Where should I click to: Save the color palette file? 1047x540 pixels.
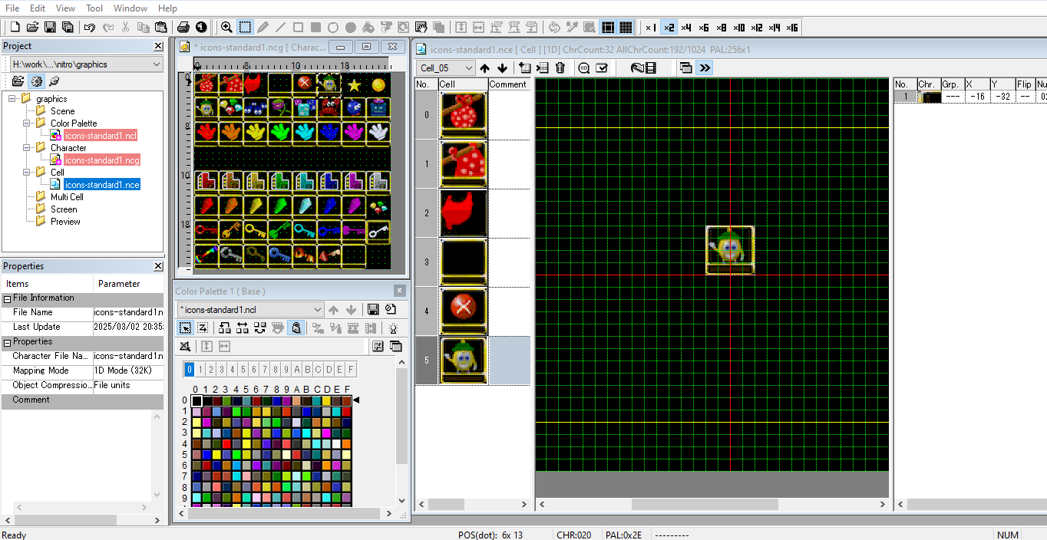[373, 310]
